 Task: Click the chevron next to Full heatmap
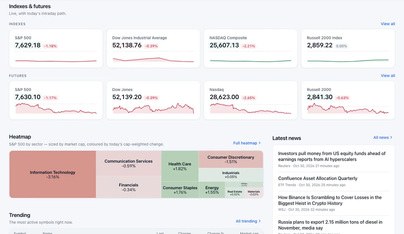pos(259,143)
